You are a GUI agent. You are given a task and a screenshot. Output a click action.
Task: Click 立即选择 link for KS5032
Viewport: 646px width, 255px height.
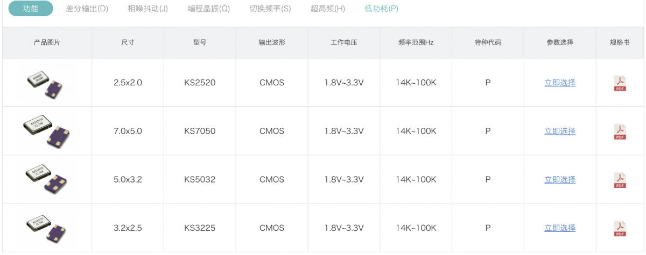pyautogui.click(x=560, y=179)
